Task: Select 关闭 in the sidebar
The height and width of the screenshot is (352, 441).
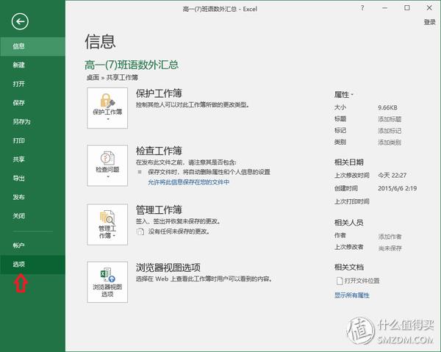Action: pos(32,216)
